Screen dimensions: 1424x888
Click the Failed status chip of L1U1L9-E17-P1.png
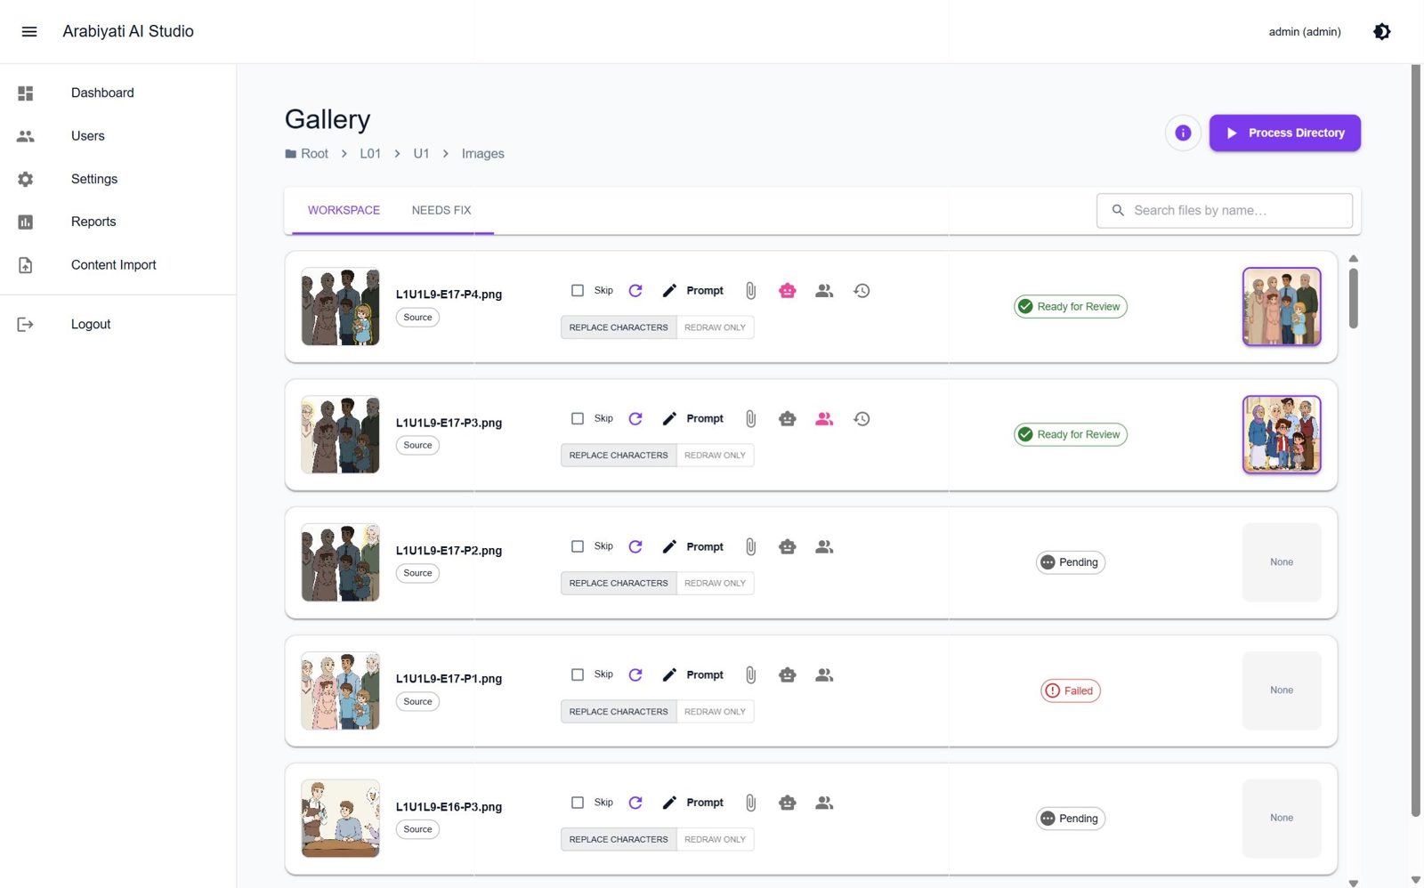tap(1071, 691)
